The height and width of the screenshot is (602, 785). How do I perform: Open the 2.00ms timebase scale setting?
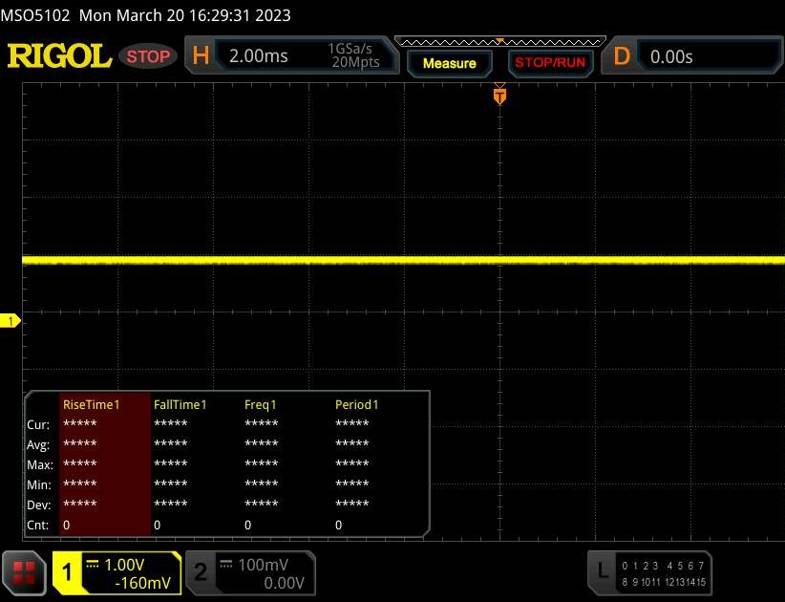point(259,56)
